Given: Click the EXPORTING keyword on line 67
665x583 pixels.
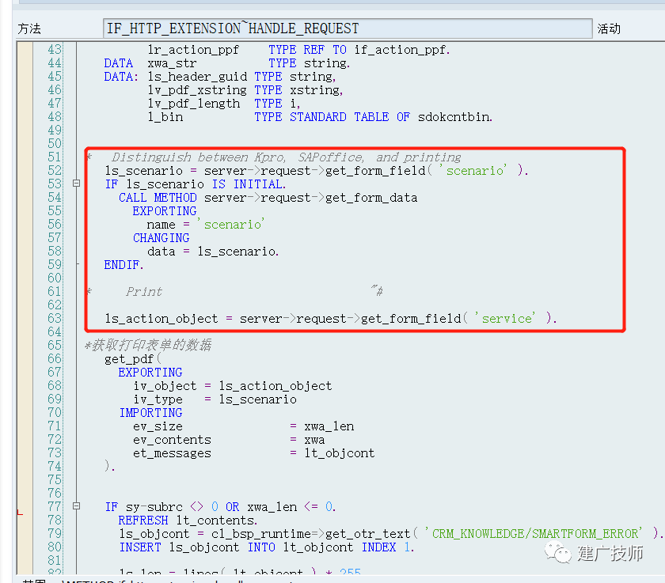Looking at the screenshot, I should pyautogui.click(x=150, y=373).
